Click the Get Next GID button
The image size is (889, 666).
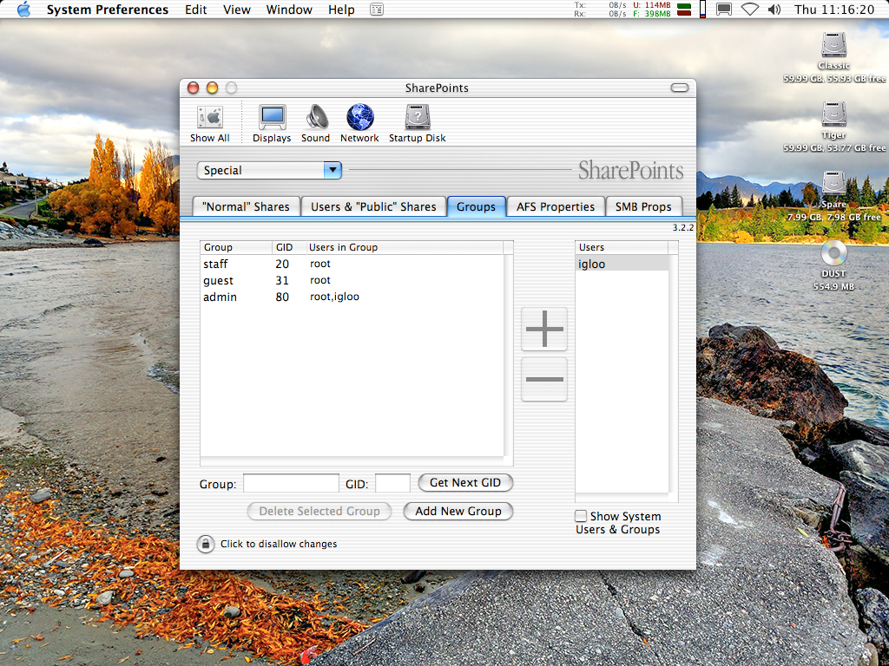tap(465, 482)
